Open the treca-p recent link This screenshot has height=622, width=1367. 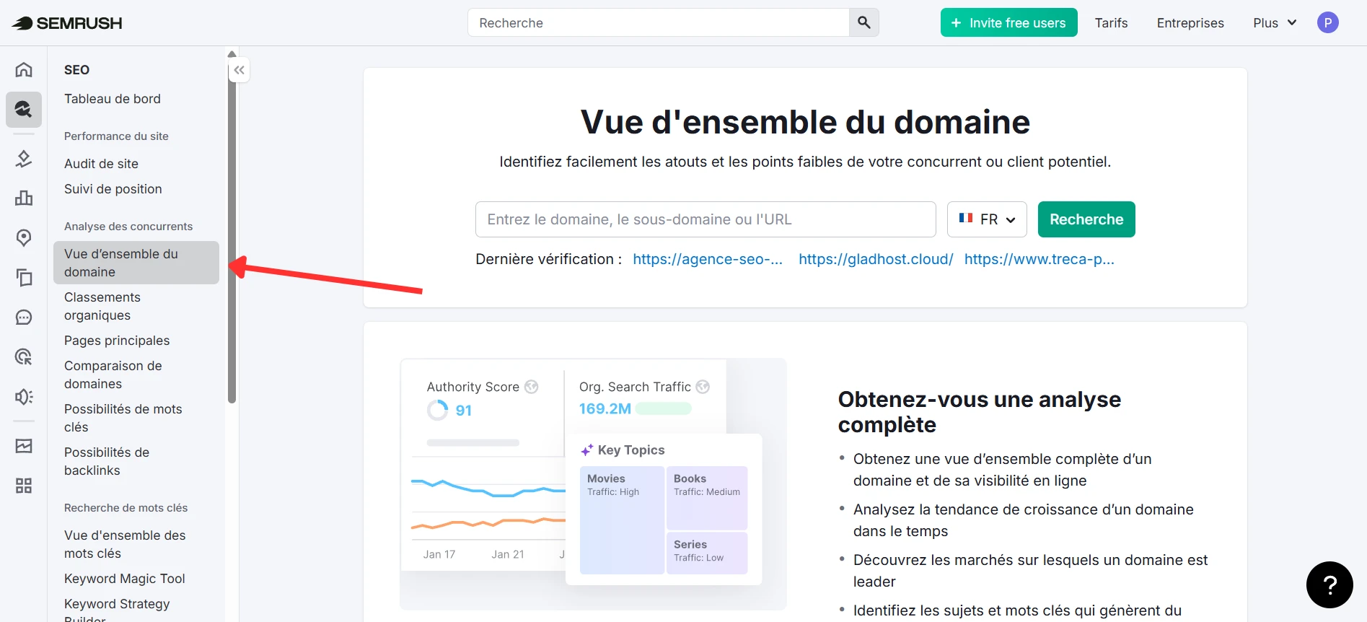tap(1039, 259)
